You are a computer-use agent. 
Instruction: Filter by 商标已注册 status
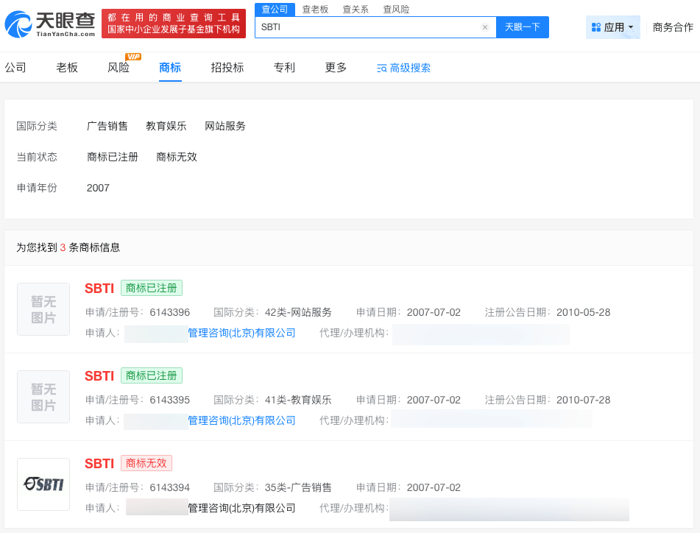point(113,157)
